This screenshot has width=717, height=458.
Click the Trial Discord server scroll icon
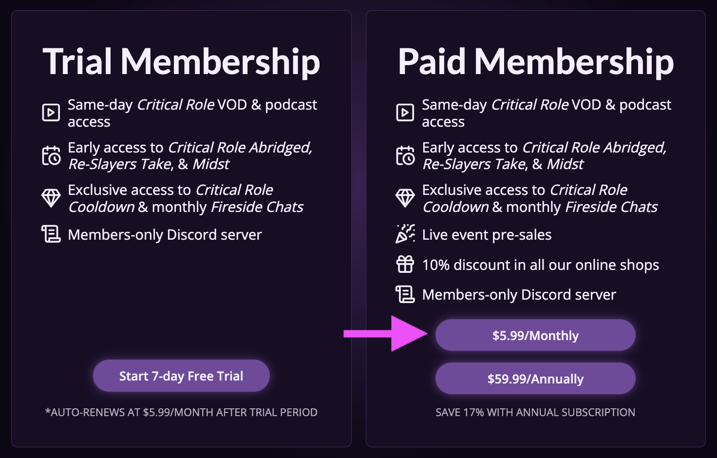(x=51, y=234)
